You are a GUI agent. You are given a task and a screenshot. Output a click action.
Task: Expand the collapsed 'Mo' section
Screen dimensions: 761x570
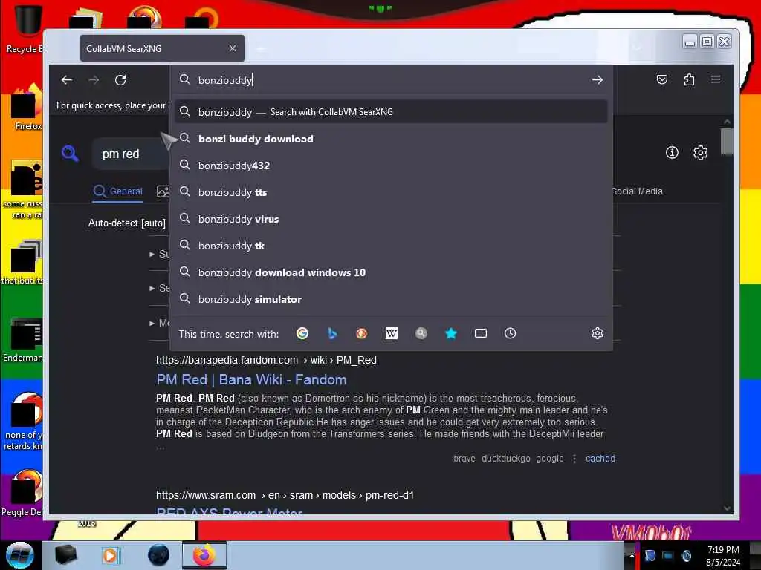coord(159,323)
